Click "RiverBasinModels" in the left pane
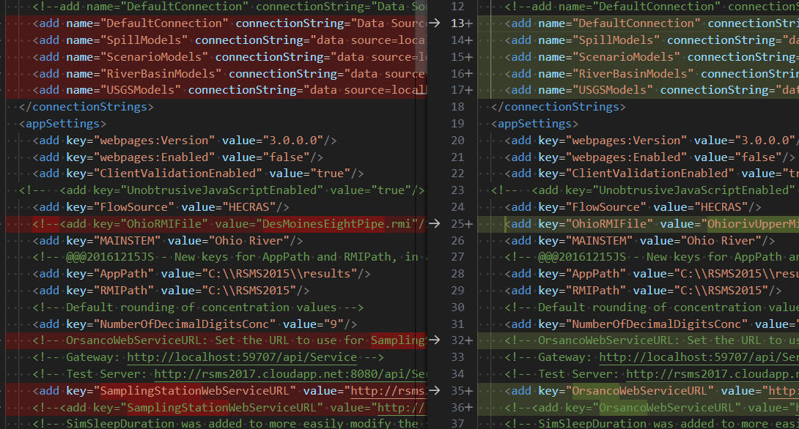Image resolution: width=799 pixels, height=429 pixels. click(161, 74)
